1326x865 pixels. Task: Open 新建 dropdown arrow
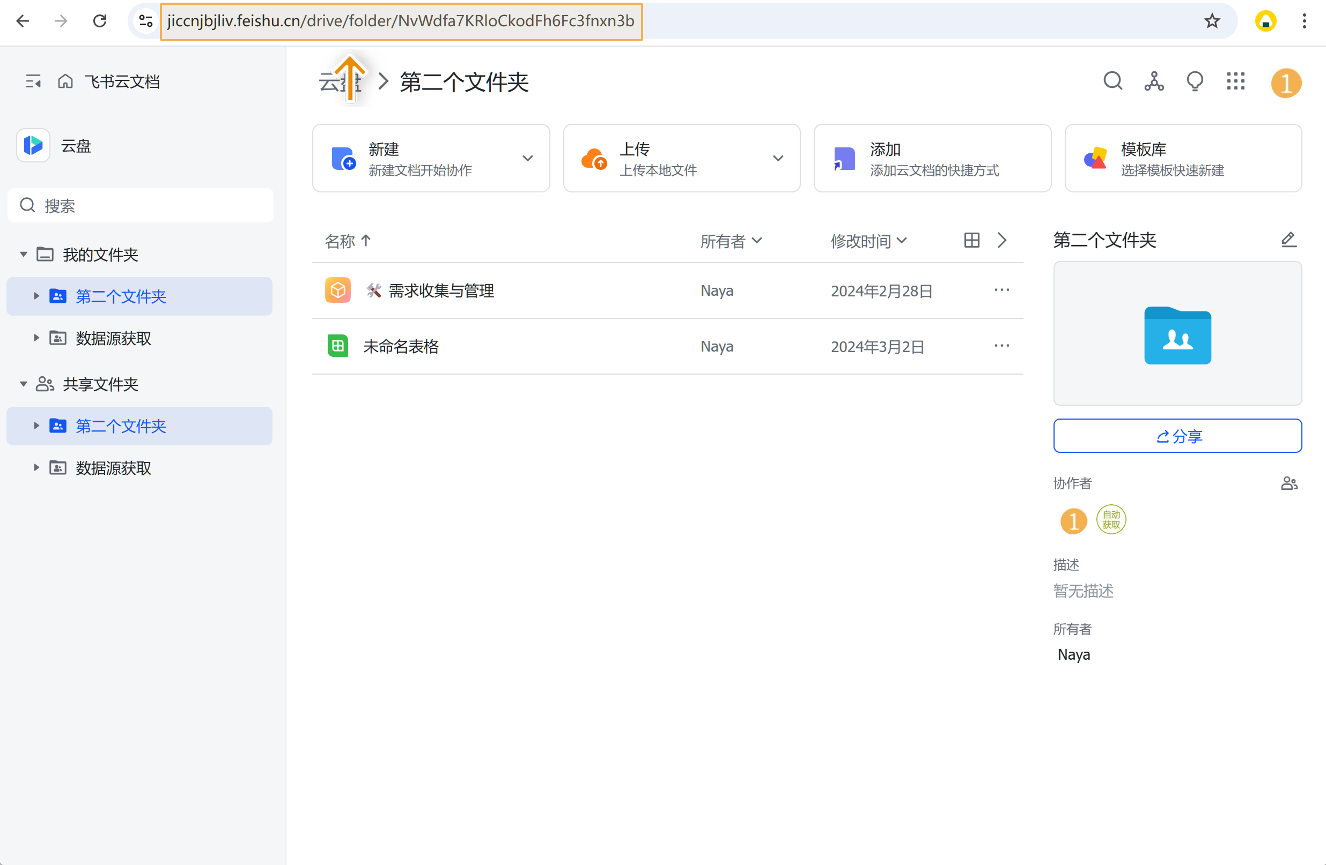click(x=527, y=158)
